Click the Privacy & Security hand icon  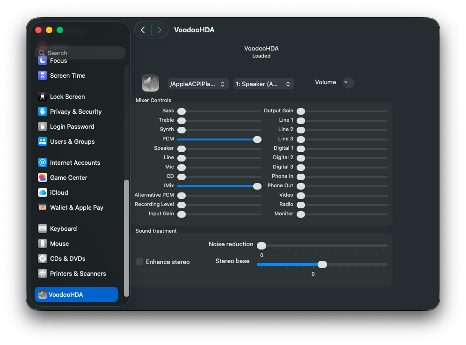tap(43, 111)
